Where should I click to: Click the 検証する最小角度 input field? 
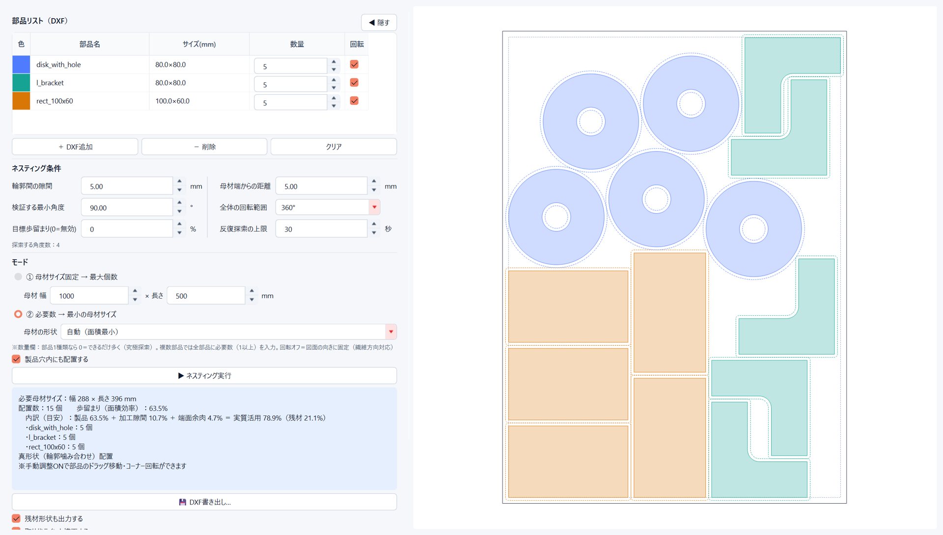[x=127, y=207]
